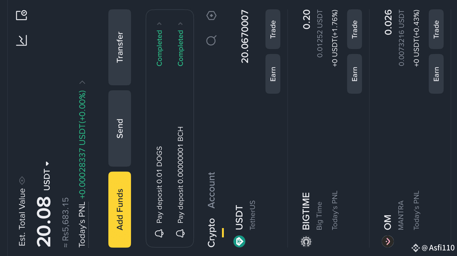Select the Crypto tab

[211, 233]
